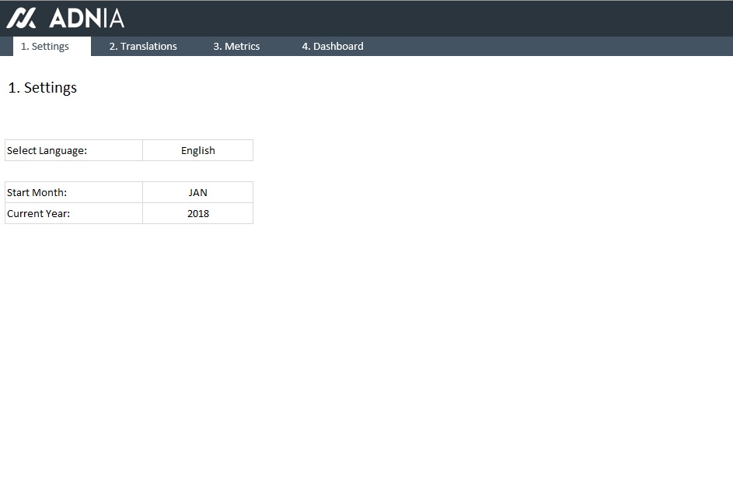Click the Select Language label cell
733x491 pixels.
pyautogui.click(x=73, y=150)
